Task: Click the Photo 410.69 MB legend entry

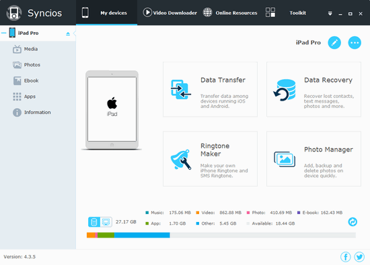Action: (269, 213)
